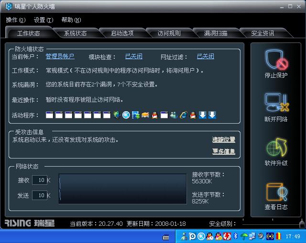The height and width of the screenshot is (243, 306).
Task: Open the 操作(O) menu
Action: point(16,20)
